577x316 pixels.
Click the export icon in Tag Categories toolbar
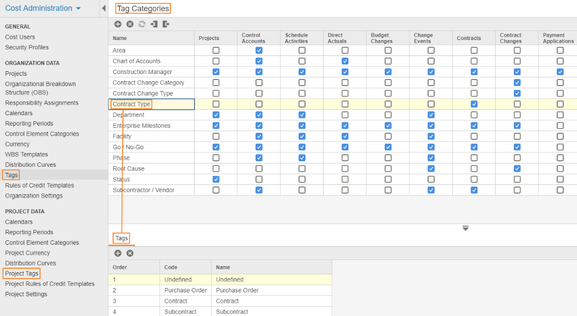166,24
